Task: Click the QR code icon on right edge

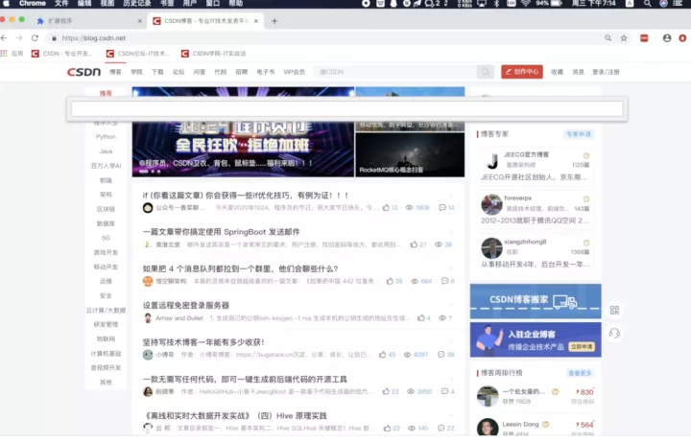Action: click(x=614, y=310)
